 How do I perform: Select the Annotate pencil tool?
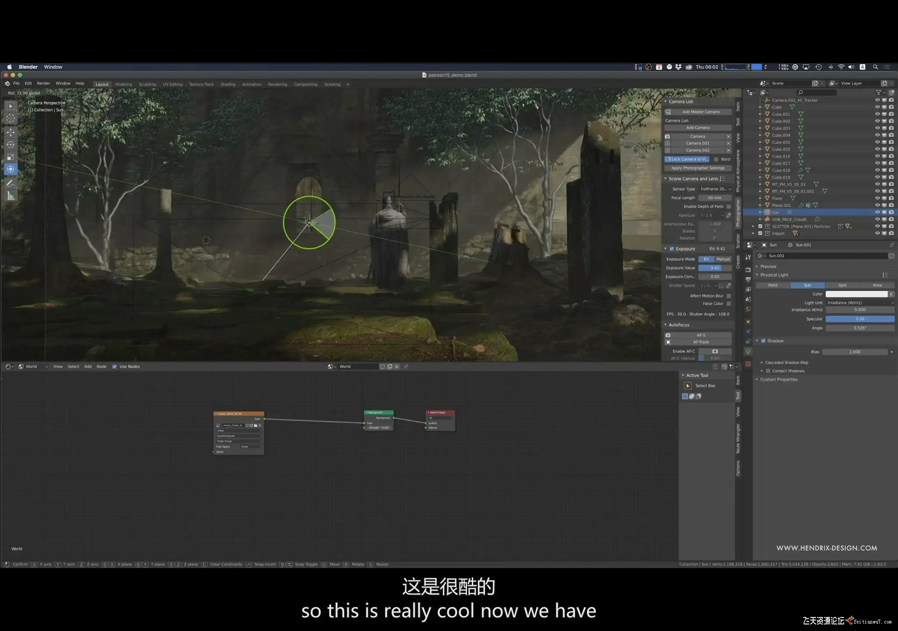[11, 183]
